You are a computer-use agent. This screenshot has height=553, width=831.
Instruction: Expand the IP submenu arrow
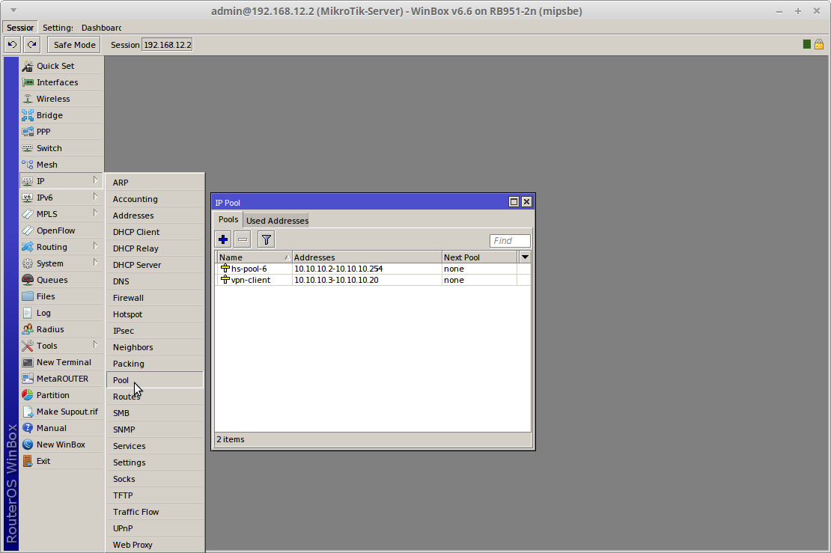[95, 180]
